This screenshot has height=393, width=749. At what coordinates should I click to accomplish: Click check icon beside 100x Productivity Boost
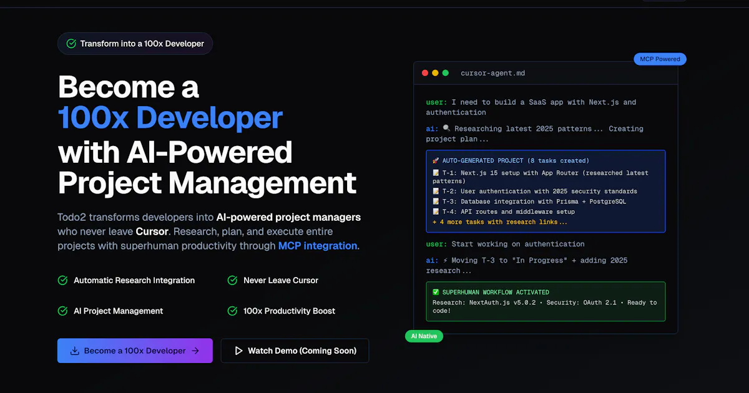(x=232, y=311)
